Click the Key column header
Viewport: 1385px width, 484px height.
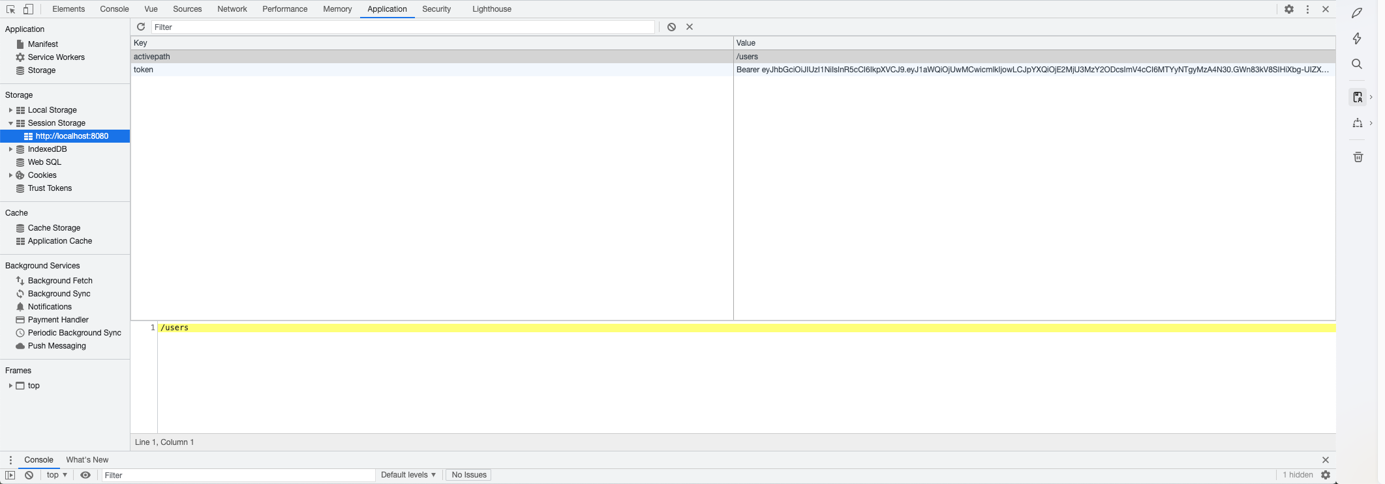pos(431,43)
